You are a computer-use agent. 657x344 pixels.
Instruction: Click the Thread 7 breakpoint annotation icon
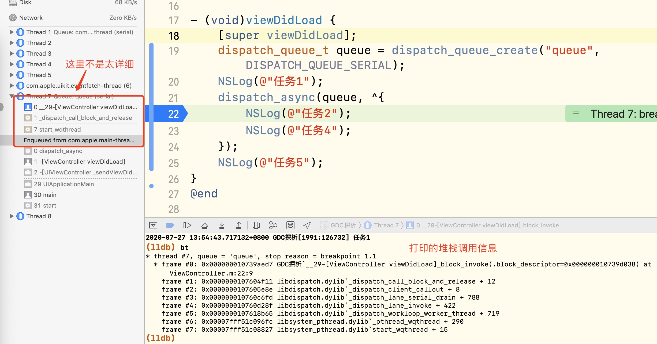576,114
